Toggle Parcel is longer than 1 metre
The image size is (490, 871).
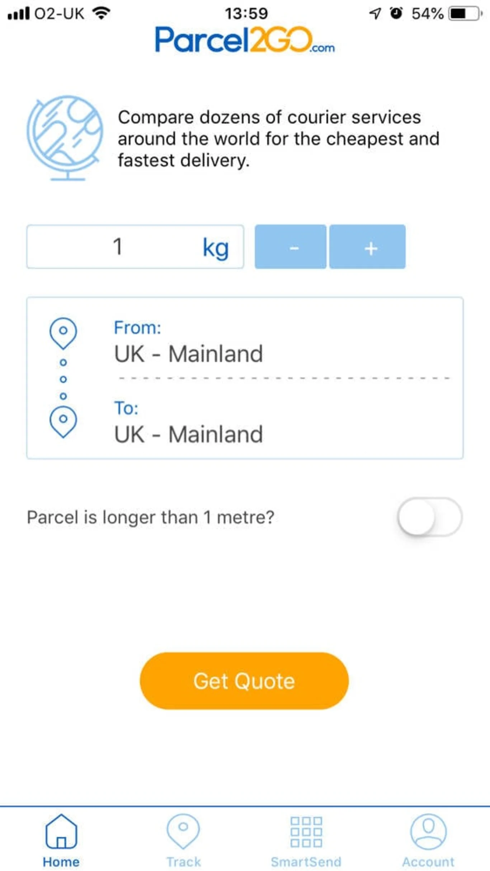(x=429, y=517)
